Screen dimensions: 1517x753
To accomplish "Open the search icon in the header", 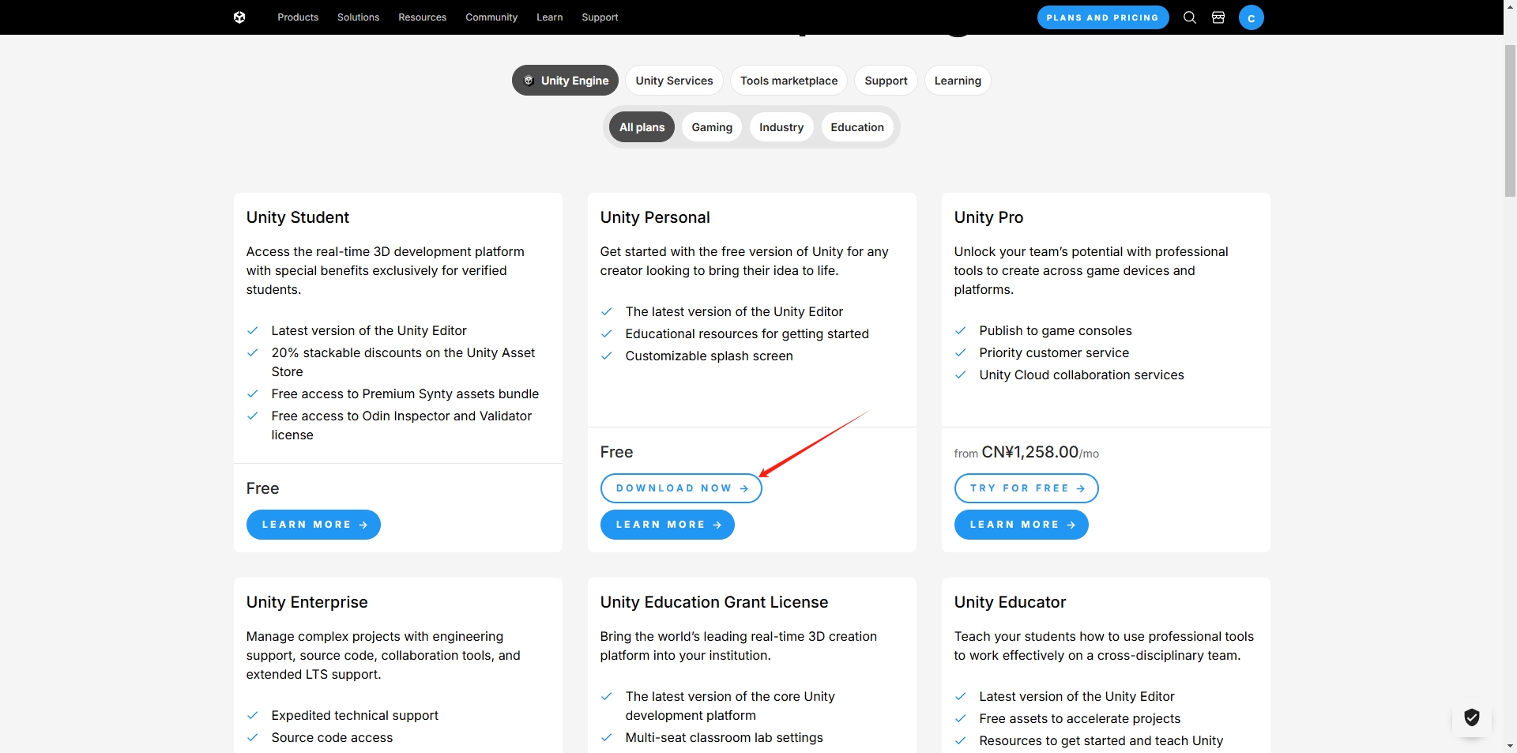I will point(1189,17).
